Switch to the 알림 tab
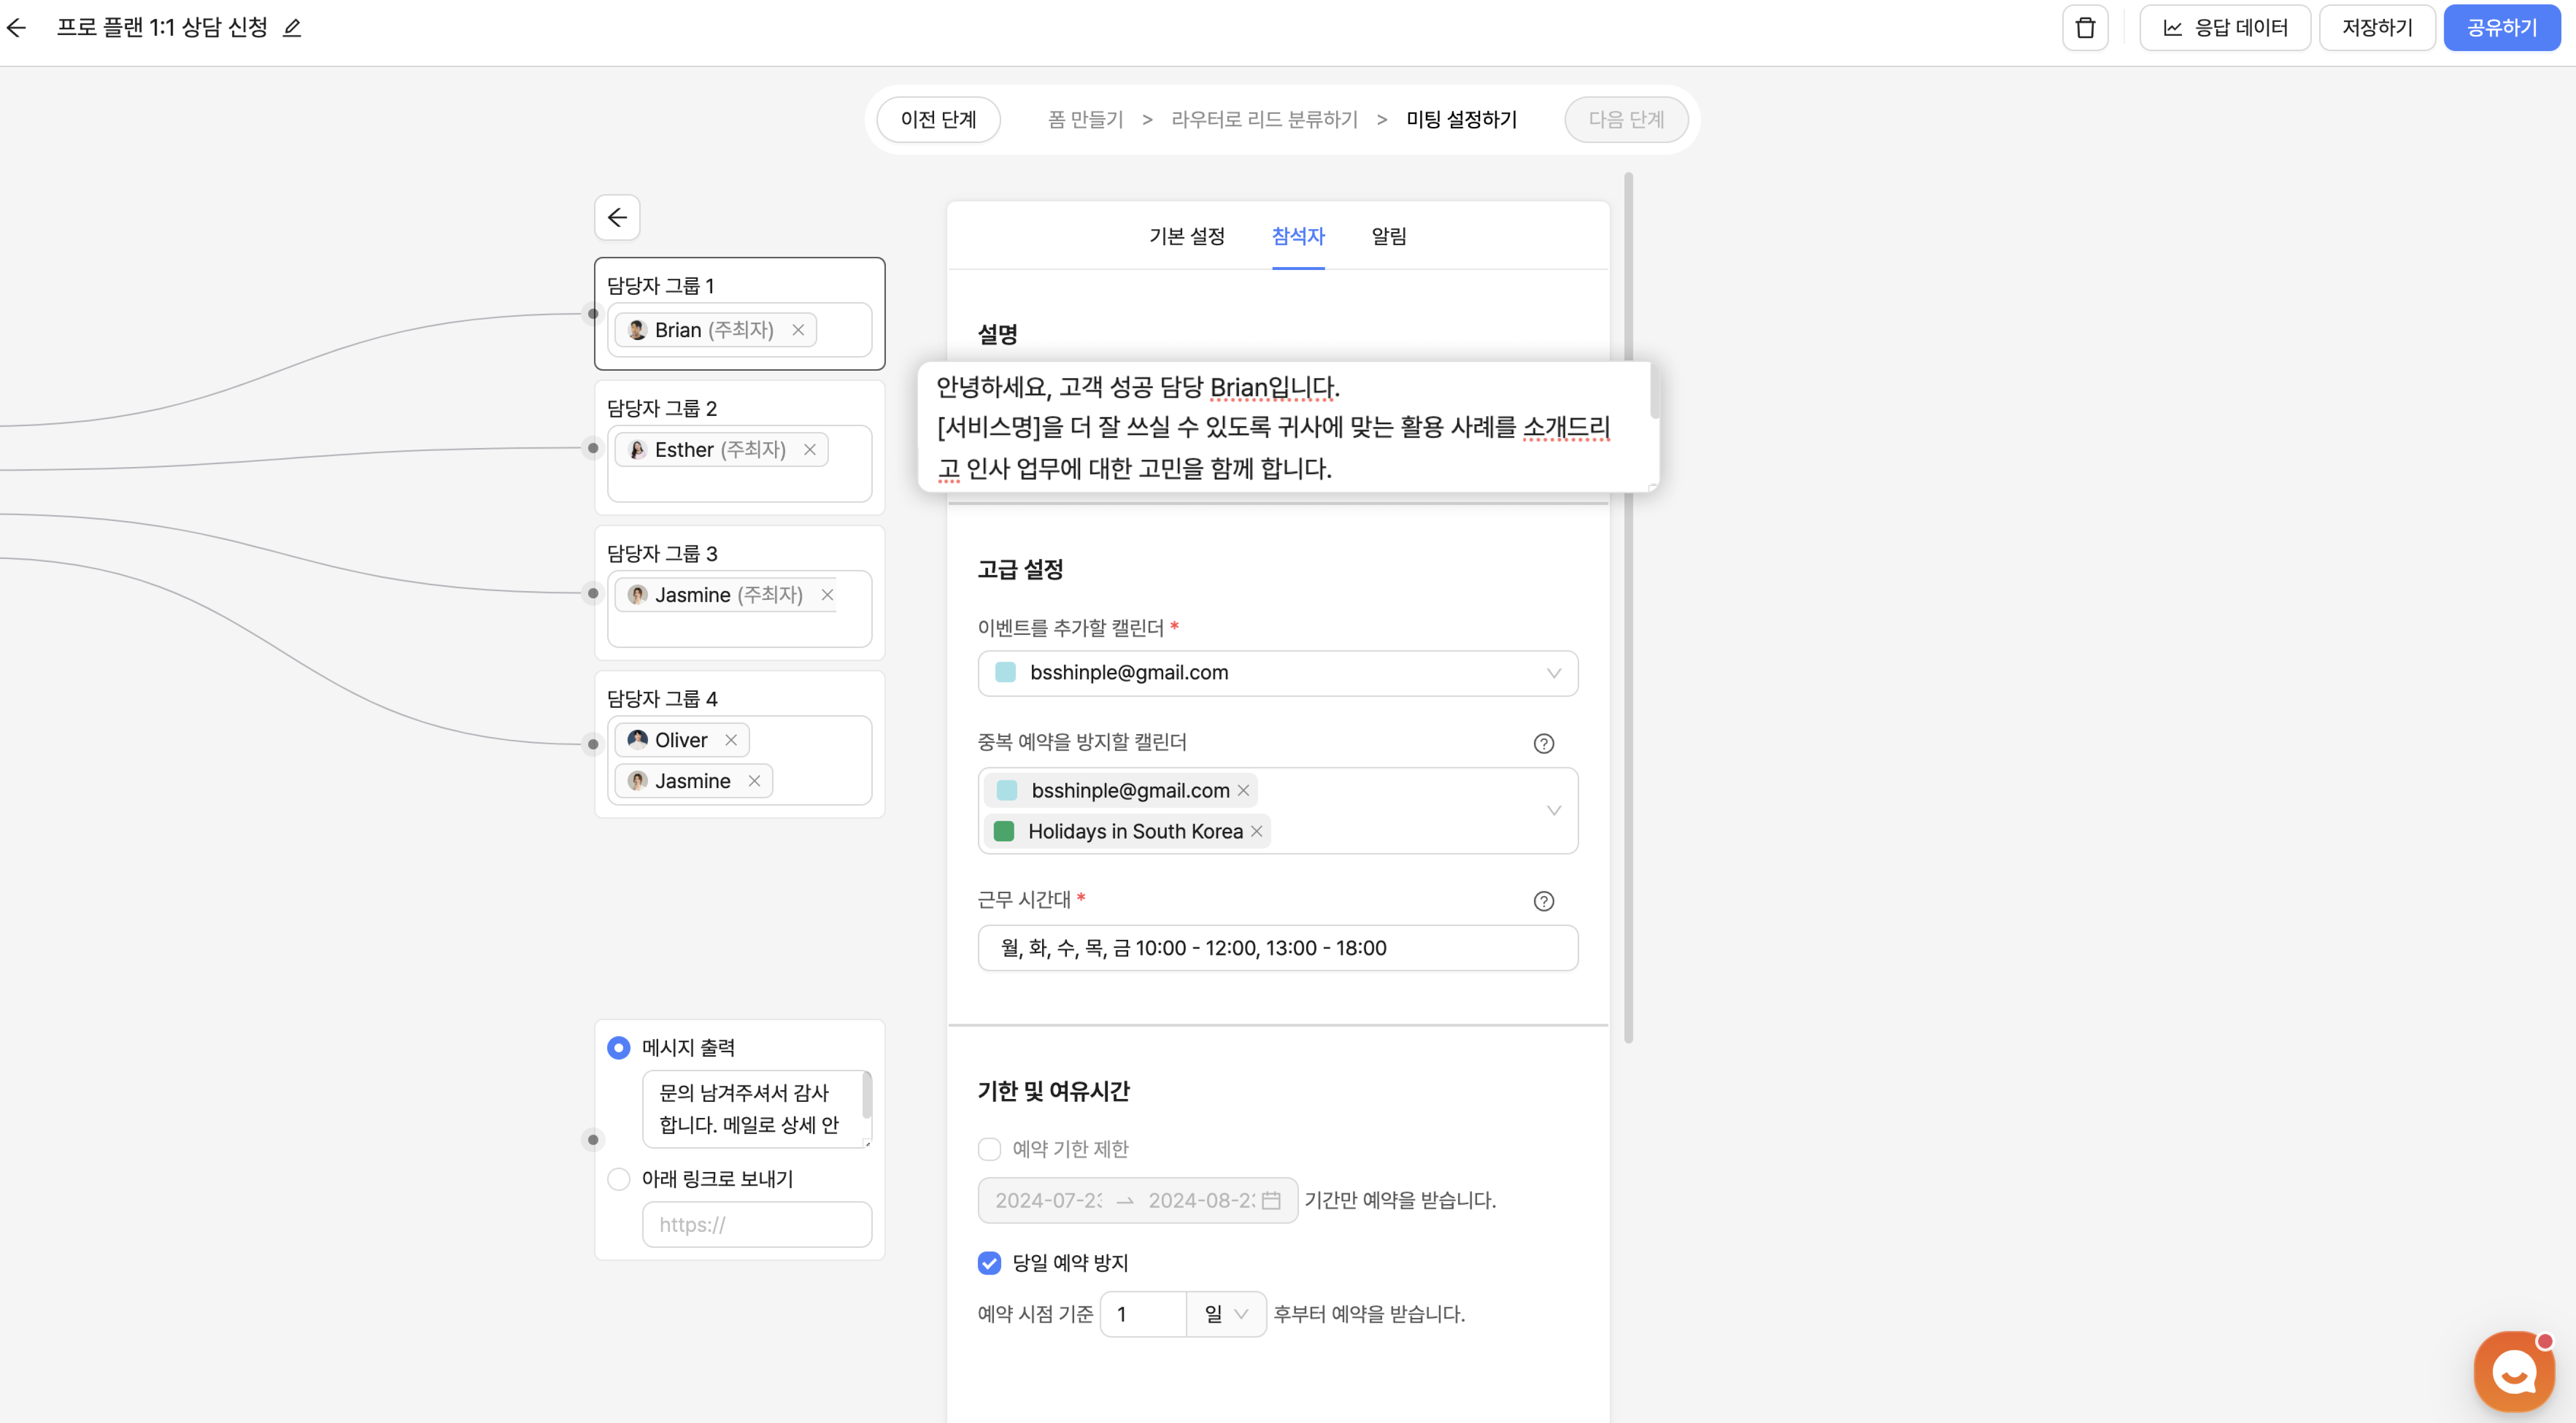This screenshot has width=2576, height=1423. 1388,236
